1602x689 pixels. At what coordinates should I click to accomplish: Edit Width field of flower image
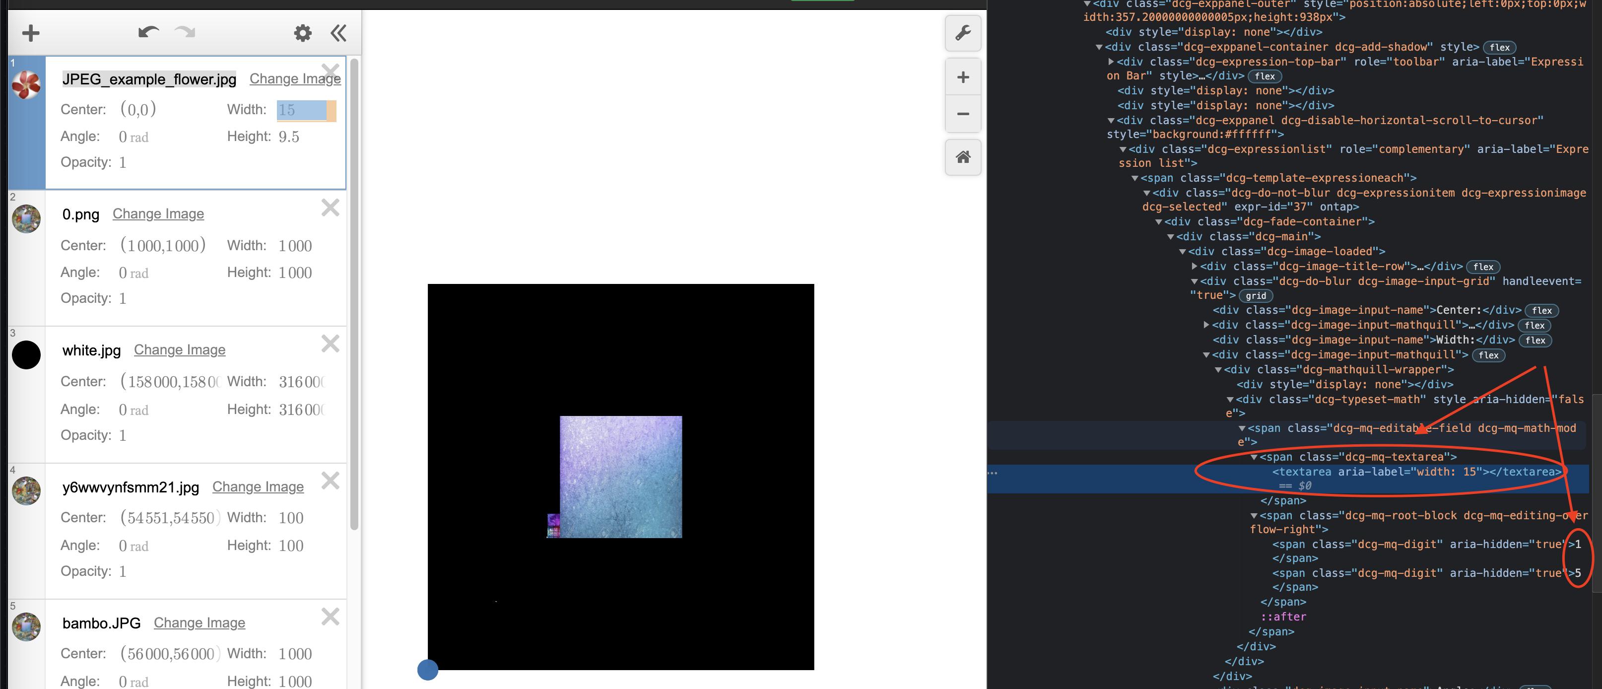pyautogui.click(x=306, y=110)
